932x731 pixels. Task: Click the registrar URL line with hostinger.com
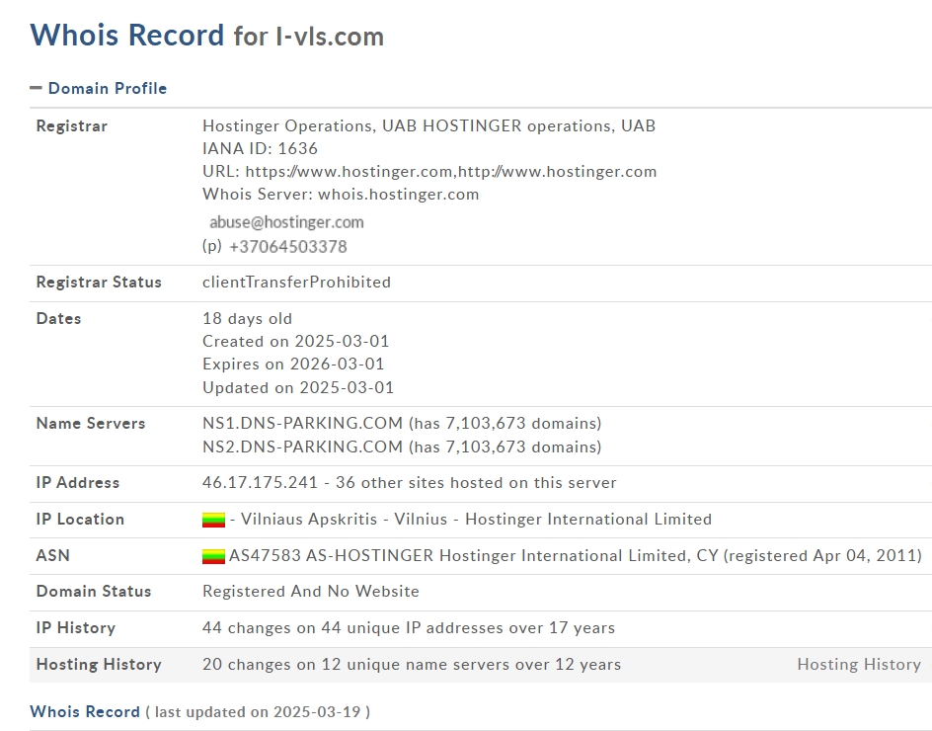point(429,171)
